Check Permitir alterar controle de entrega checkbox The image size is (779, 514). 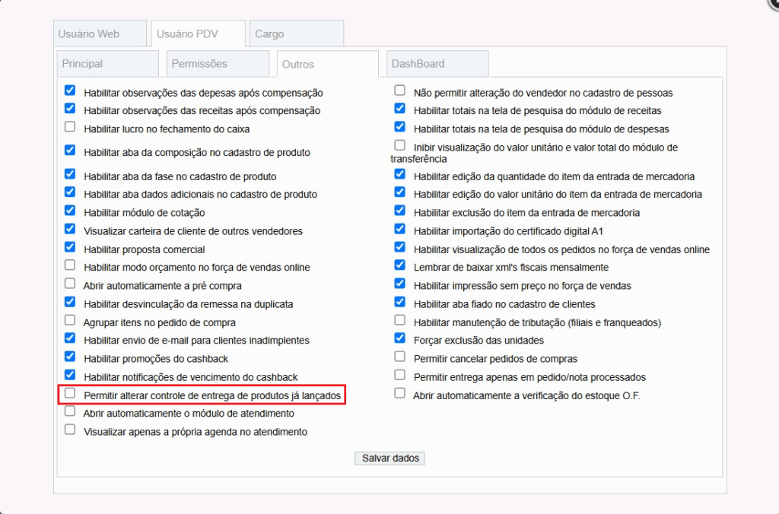click(70, 393)
